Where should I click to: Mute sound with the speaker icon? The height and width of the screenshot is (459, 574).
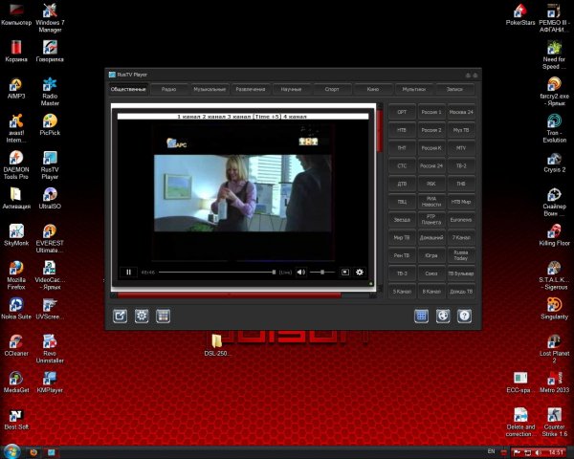pos(301,272)
